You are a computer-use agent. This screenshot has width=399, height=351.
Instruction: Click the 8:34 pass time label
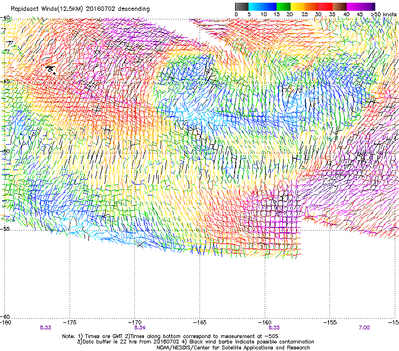pos(140,328)
